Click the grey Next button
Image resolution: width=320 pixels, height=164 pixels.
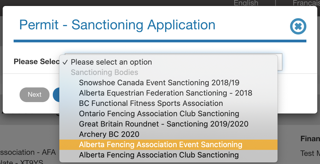[x=35, y=94]
